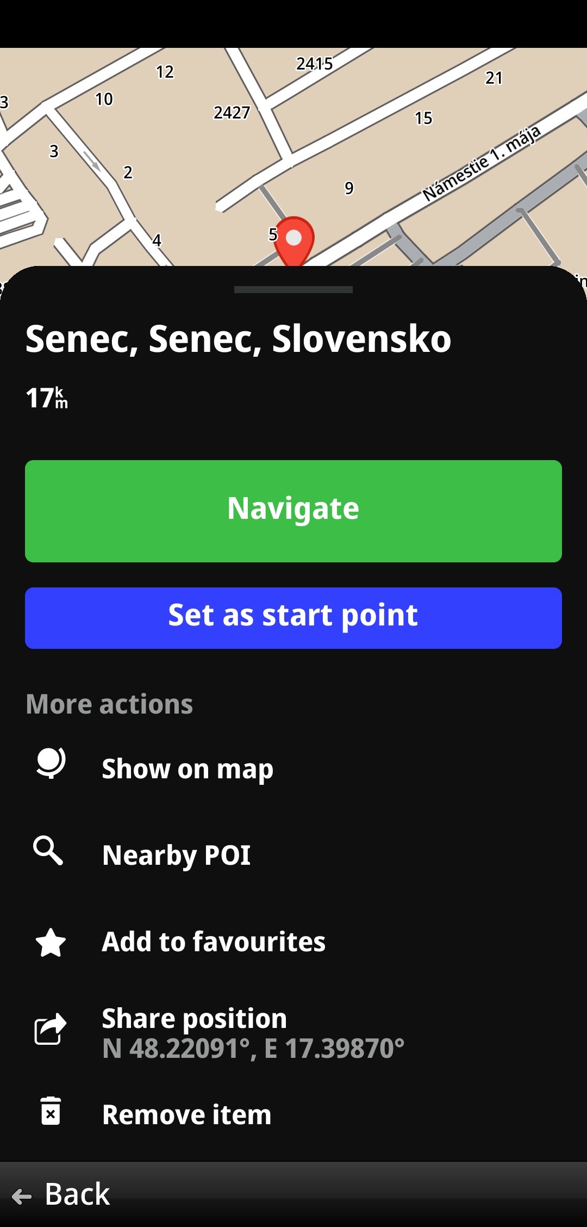Click the trash bin icon

(x=51, y=1111)
